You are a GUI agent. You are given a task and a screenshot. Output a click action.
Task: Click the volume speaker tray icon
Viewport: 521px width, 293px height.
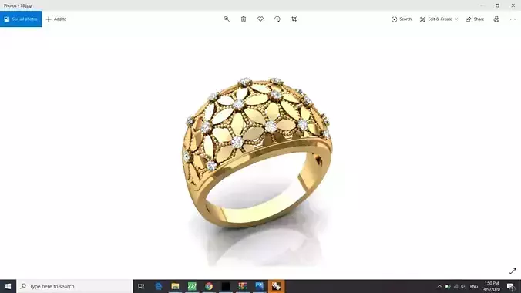point(463,286)
